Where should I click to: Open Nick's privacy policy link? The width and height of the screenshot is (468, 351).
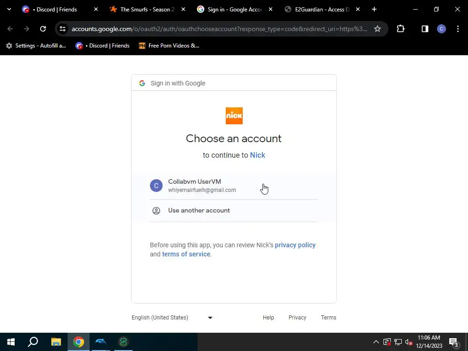click(x=295, y=245)
